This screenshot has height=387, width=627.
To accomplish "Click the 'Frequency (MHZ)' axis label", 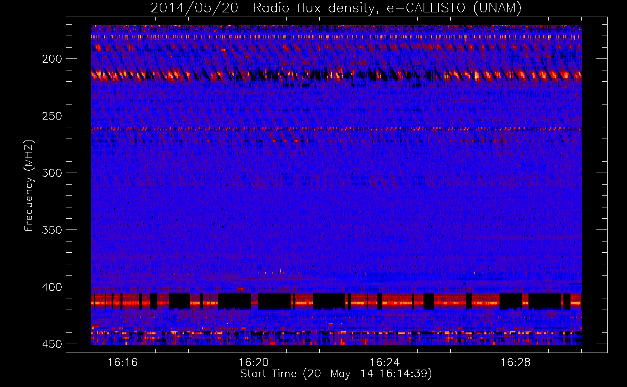I will click(29, 185).
